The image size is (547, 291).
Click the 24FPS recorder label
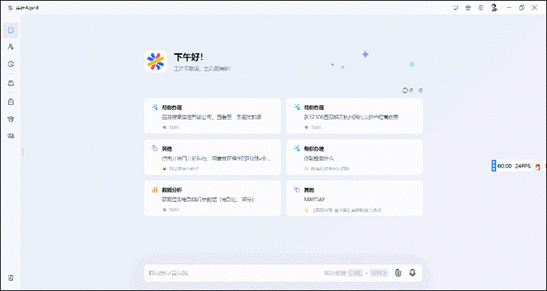point(523,166)
